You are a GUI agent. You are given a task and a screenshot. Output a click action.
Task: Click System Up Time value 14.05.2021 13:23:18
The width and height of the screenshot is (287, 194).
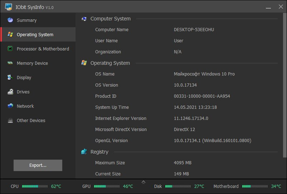pyautogui.click(x=195, y=107)
